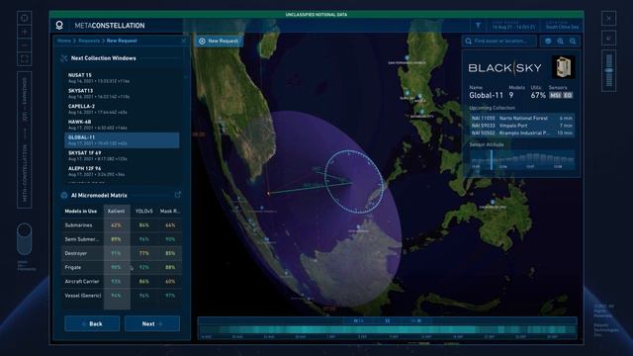
Task: Click the EO sensor badge
Action: point(568,95)
